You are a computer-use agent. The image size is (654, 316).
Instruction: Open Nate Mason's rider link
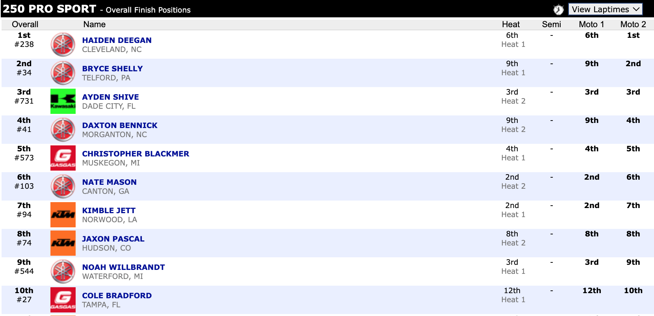tap(109, 182)
